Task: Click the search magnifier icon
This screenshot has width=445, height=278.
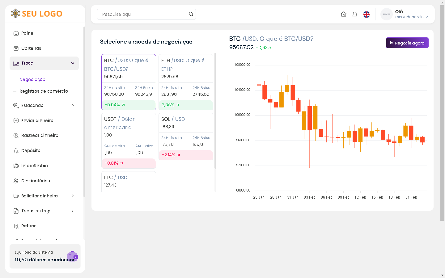Action: tap(191, 14)
